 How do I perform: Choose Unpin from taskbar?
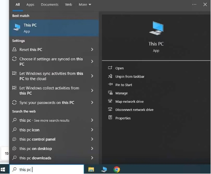130,76
